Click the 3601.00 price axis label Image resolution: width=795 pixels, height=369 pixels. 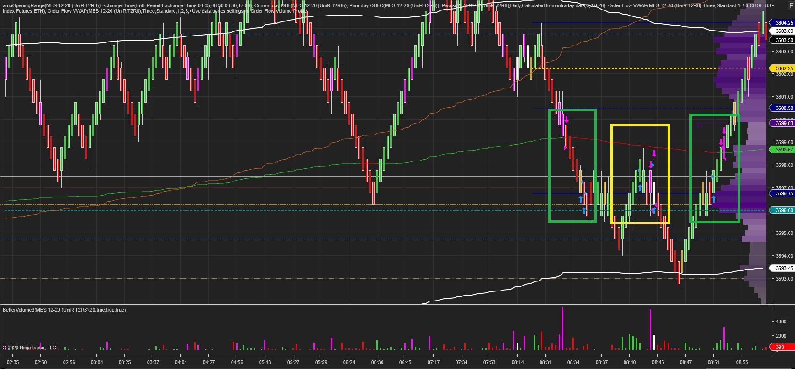point(784,97)
